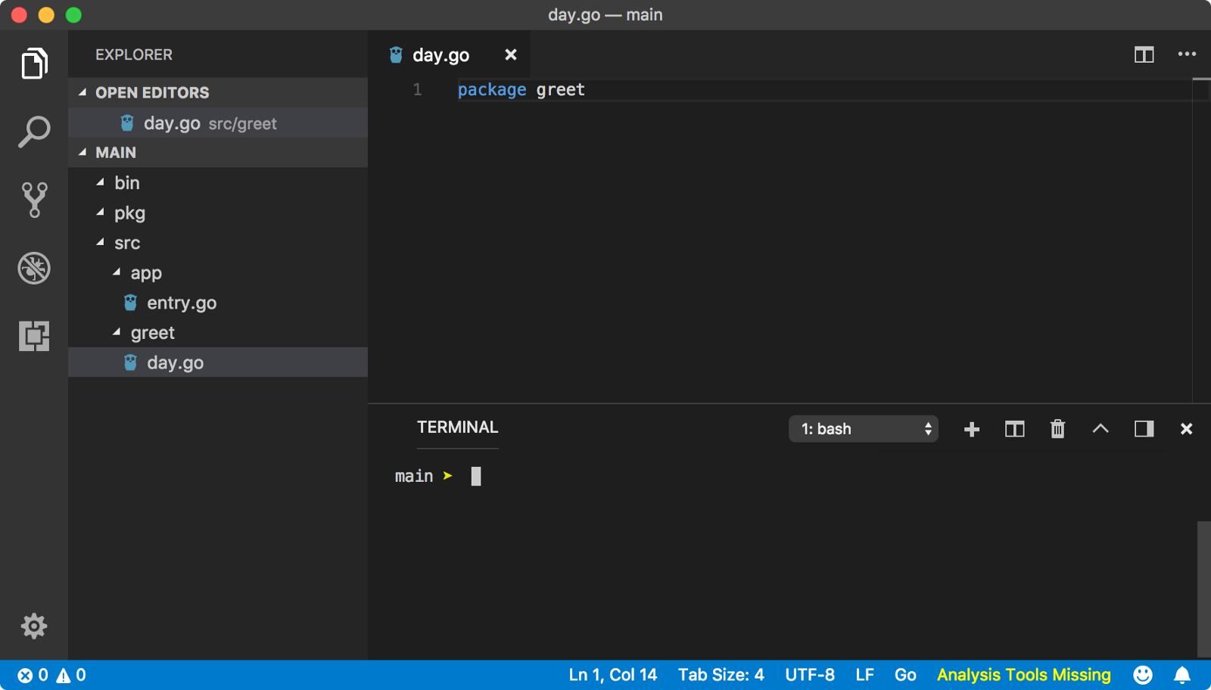Click the Analysis Tools Missing warning

(x=1023, y=675)
